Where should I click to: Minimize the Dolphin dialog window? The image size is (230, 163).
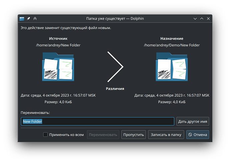click(195, 19)
